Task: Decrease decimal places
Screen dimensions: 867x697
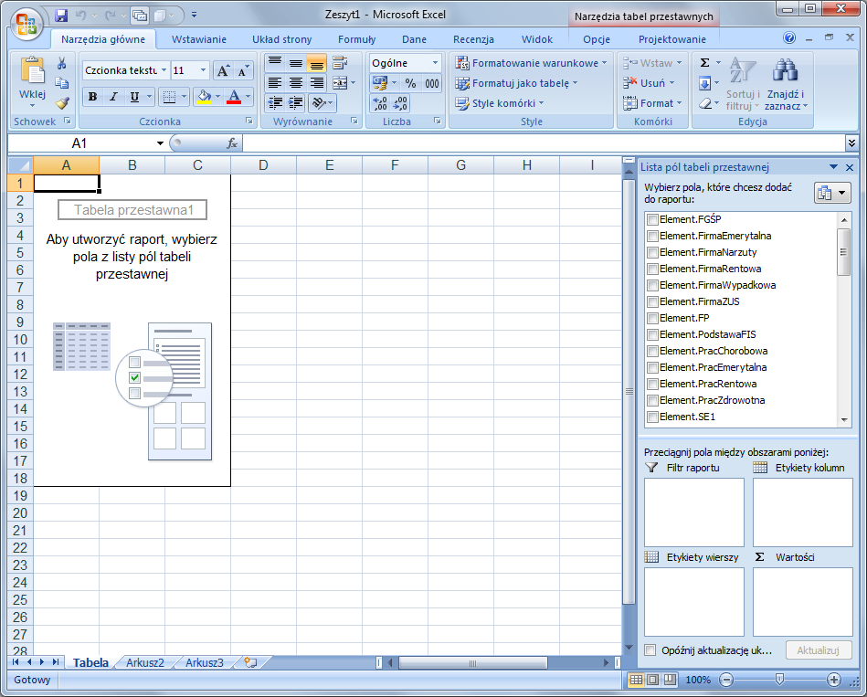Action: pyautogui.click(x=400, y=103)
